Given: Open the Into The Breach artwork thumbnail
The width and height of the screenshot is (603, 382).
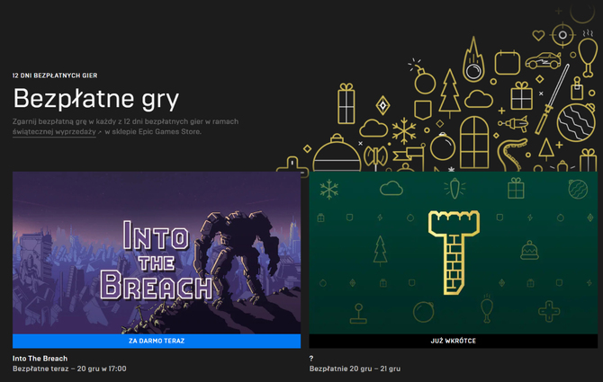Looking at the screenshot, I should [157, 253].
